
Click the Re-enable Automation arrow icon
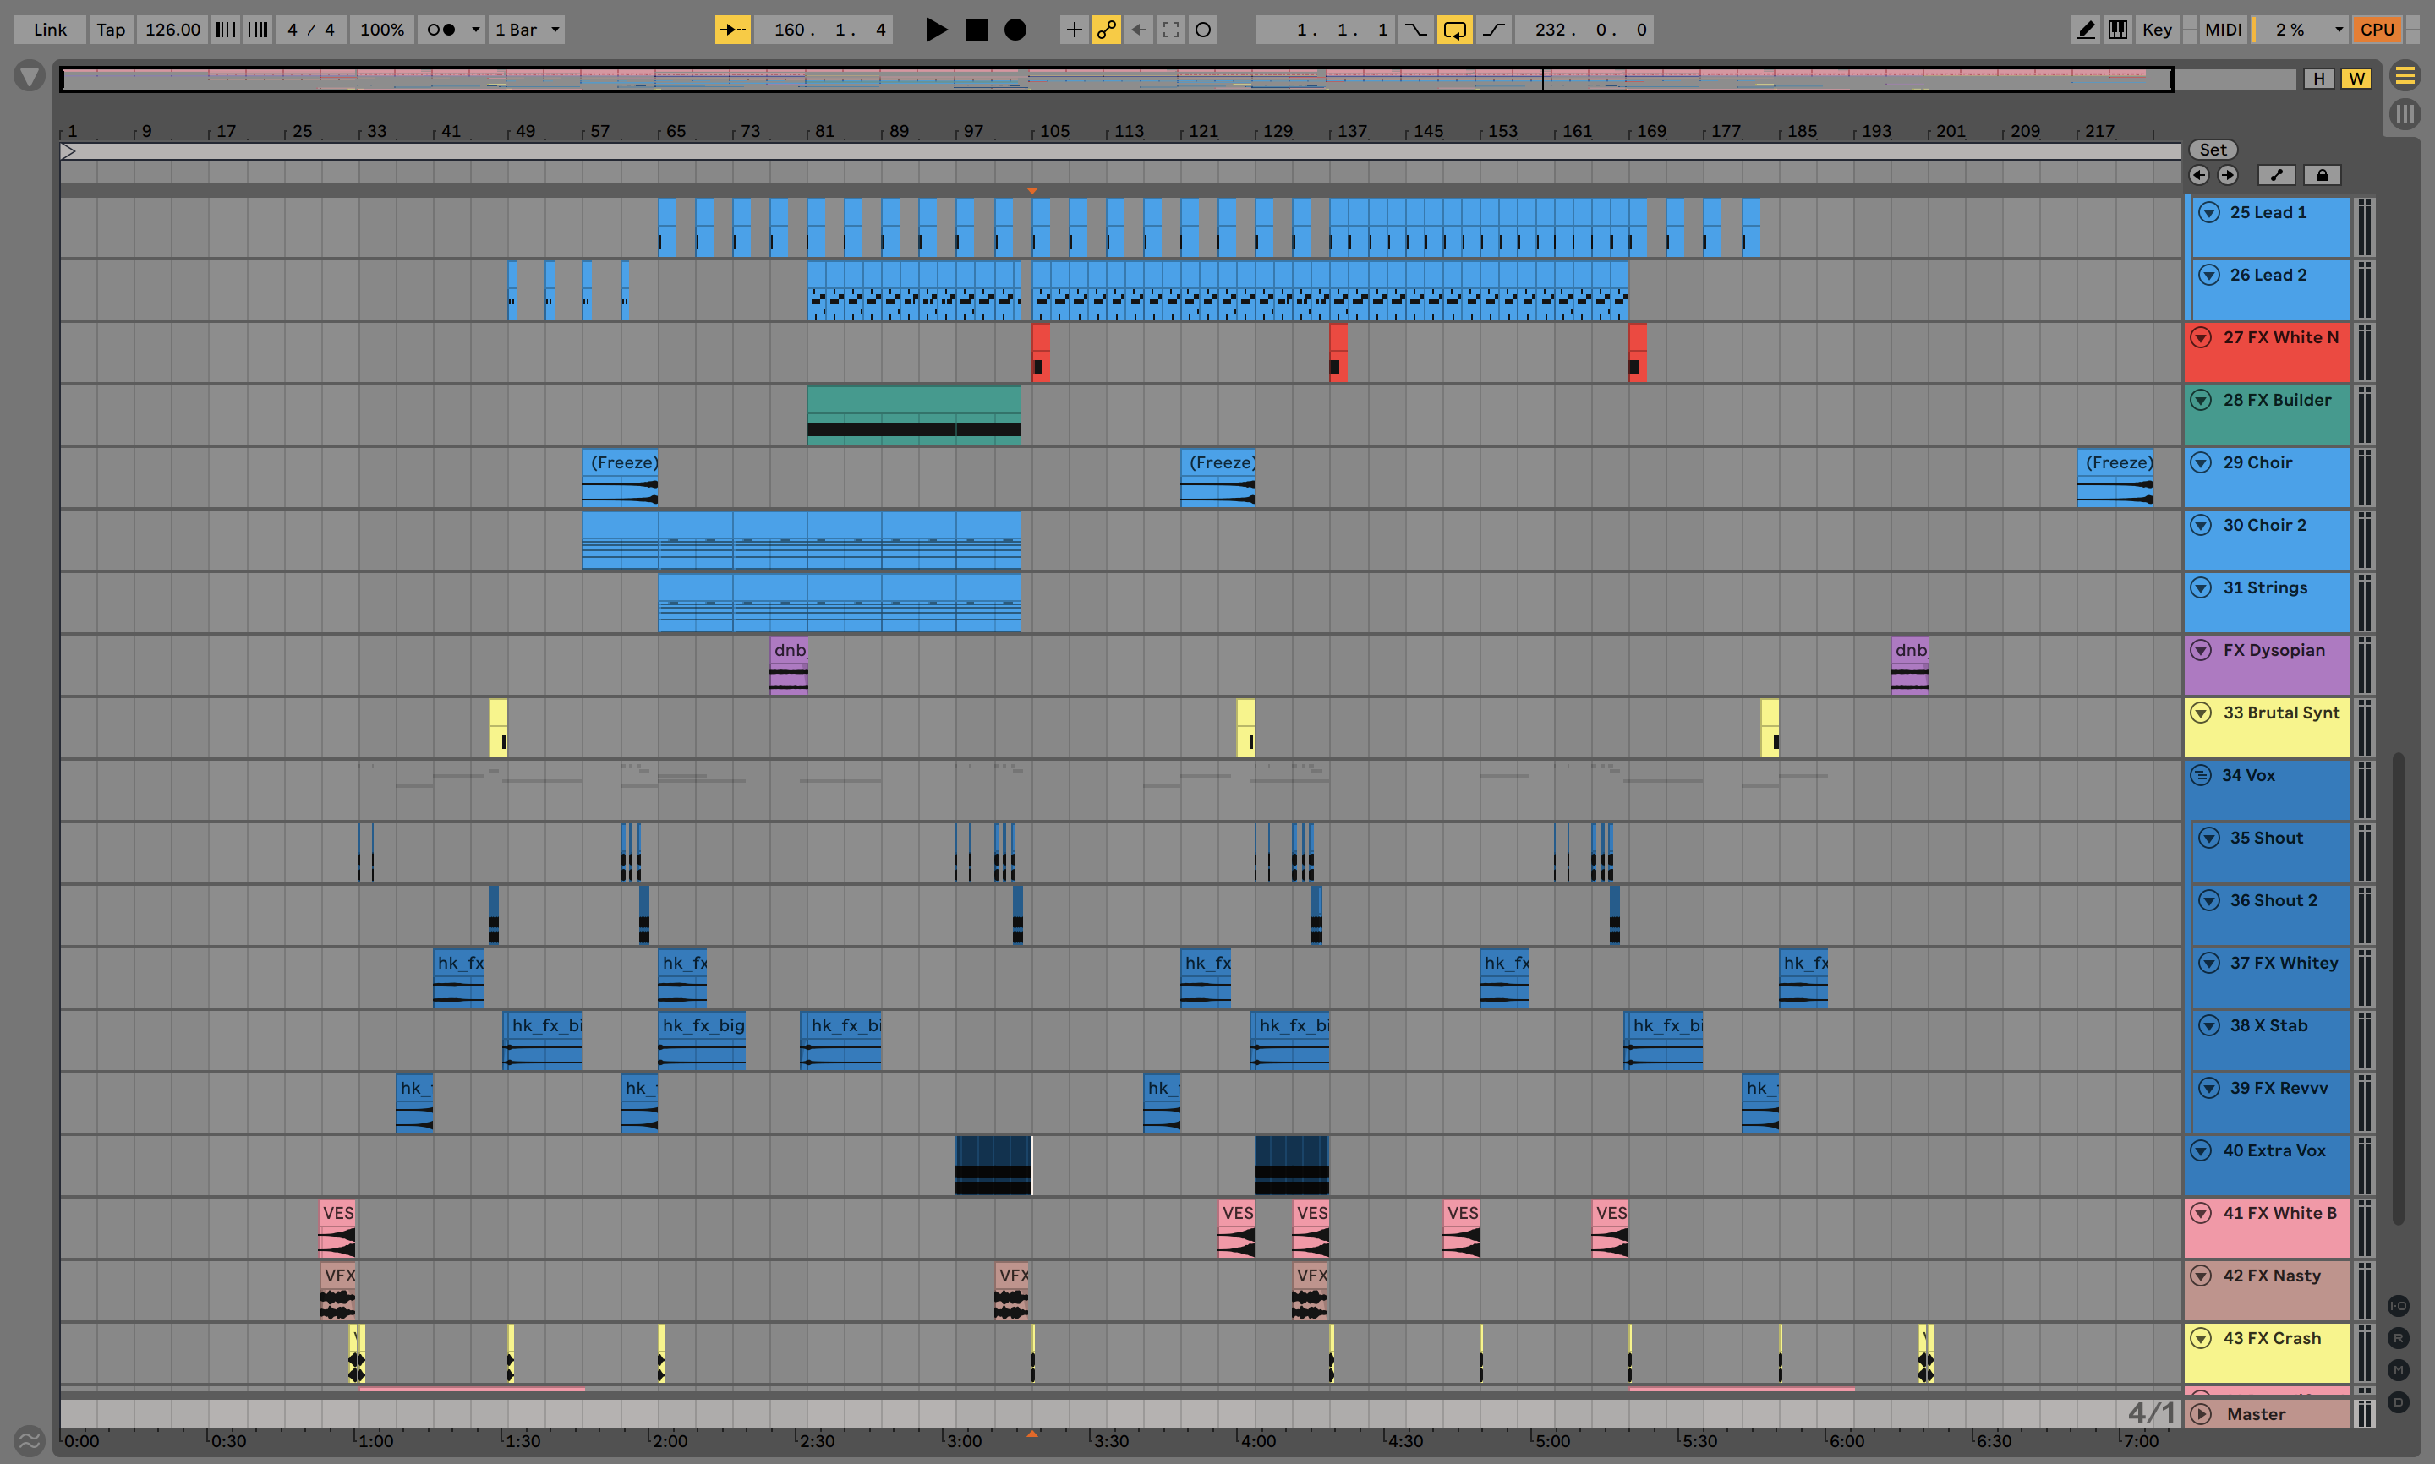pos(1139,30)
